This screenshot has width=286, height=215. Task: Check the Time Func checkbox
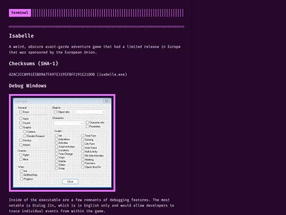click(83, 135)
